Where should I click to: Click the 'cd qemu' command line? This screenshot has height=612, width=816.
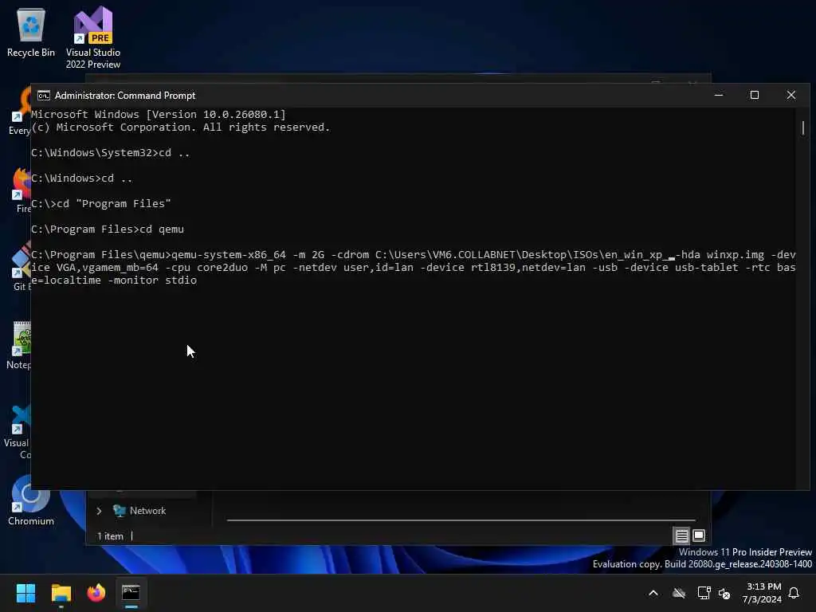pyautogui.click(x=108, y=229)
